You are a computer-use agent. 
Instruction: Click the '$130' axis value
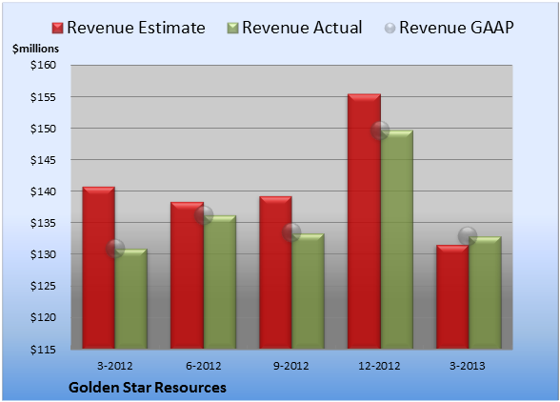tap(43, 254)
